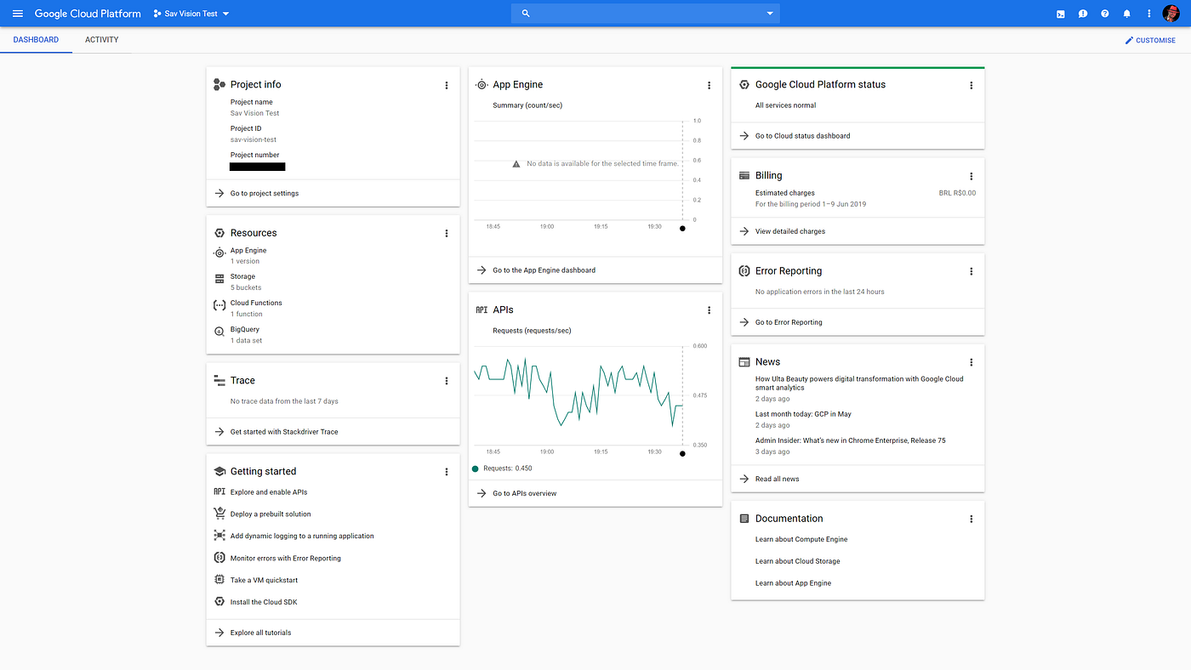Learn about Compute Engine documentation
1191x670 pixels.
pos(801,539)
